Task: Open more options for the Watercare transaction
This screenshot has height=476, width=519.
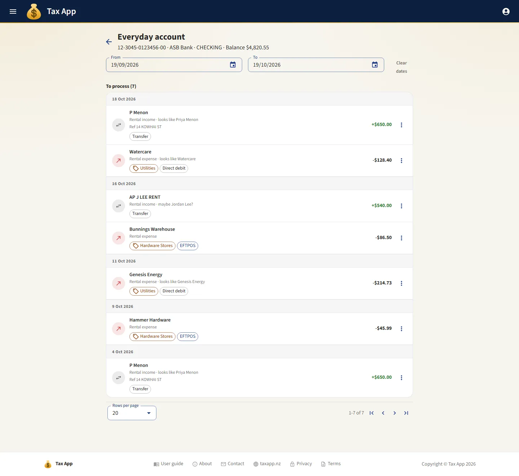Action: pyautogui.click(x=402, y=161)
